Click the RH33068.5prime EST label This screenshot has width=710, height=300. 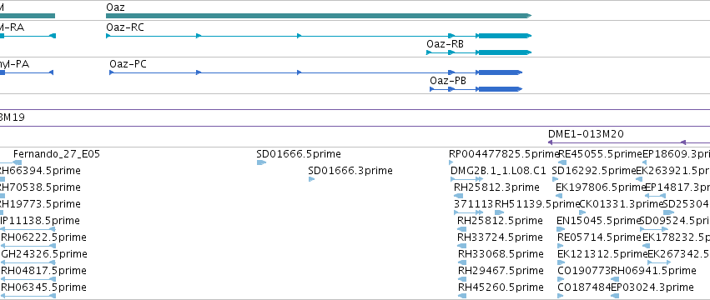501,253
